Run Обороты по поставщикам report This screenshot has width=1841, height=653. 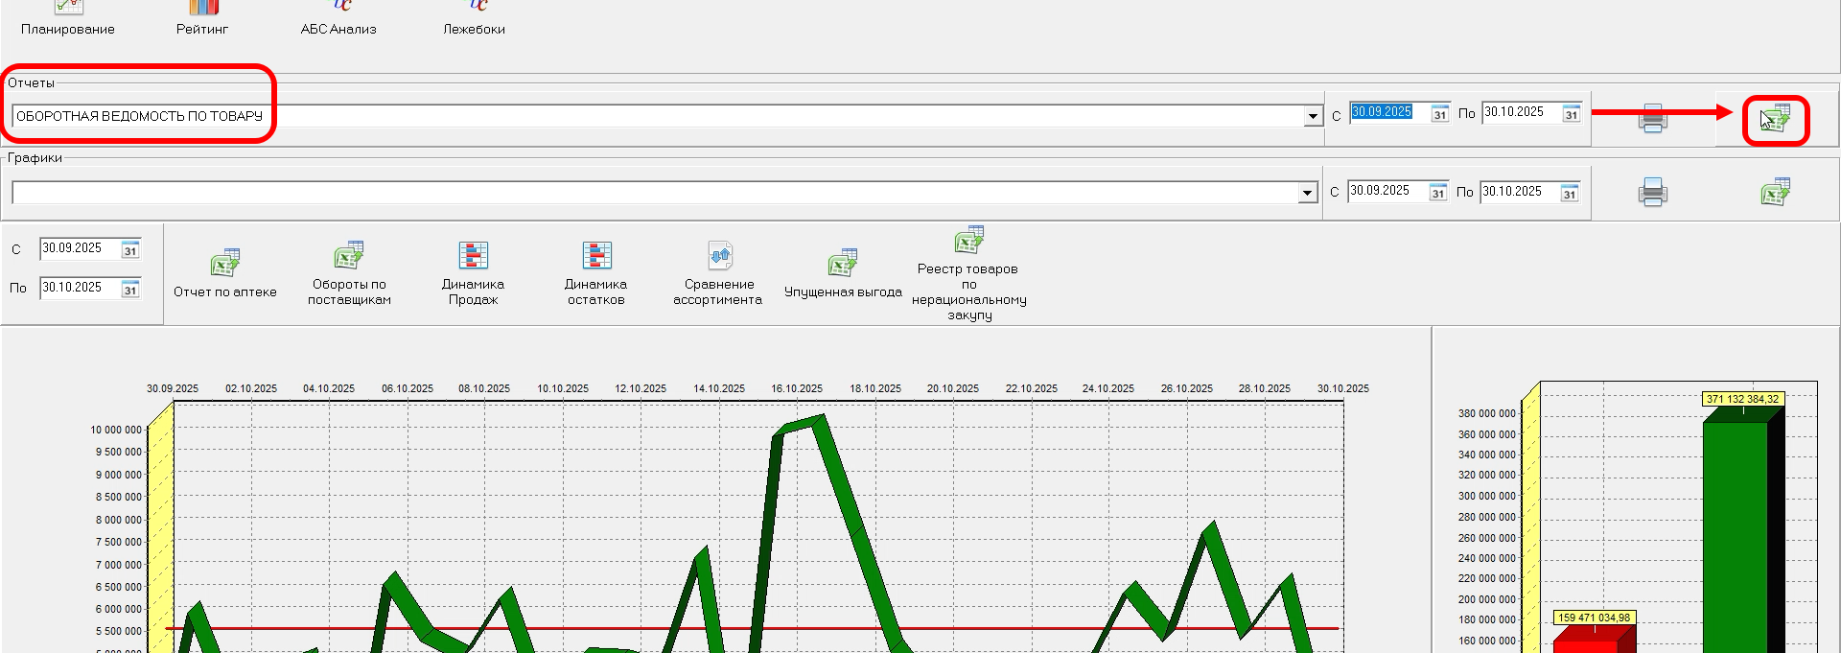tap(349, 273)
